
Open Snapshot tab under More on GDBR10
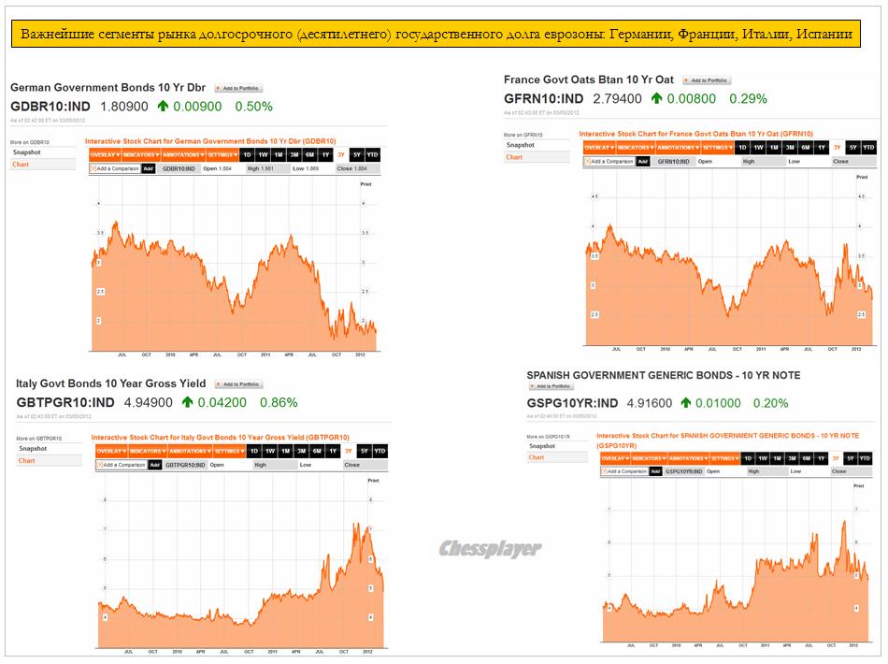point(25,152)
